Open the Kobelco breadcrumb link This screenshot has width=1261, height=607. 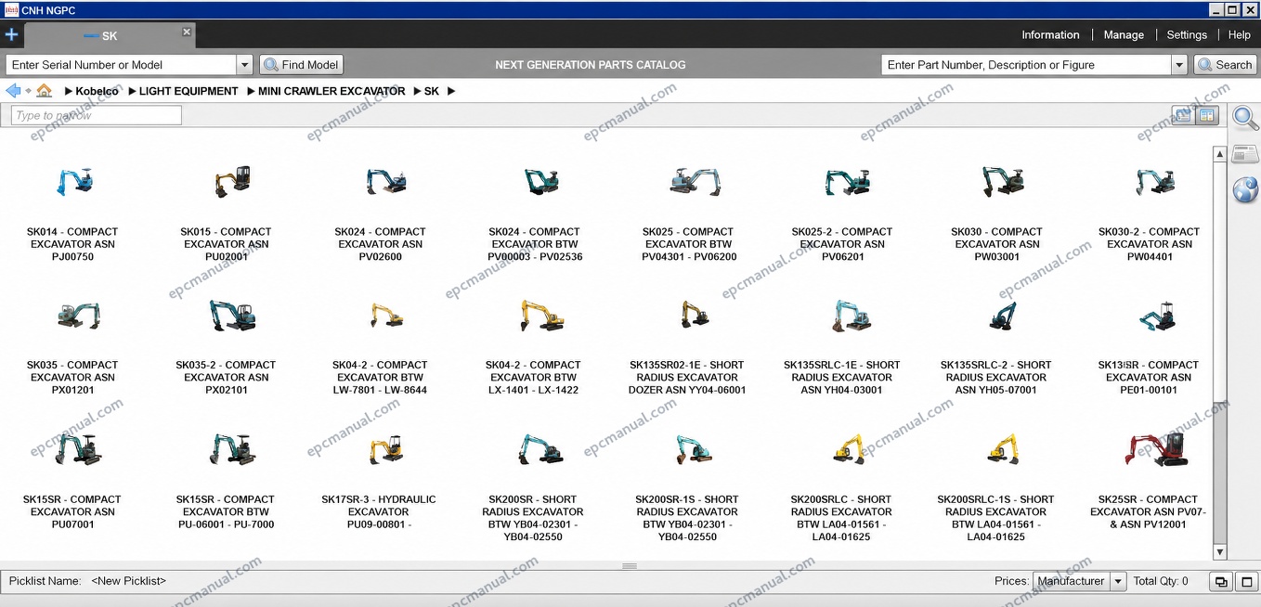click(x=97, y=91)
